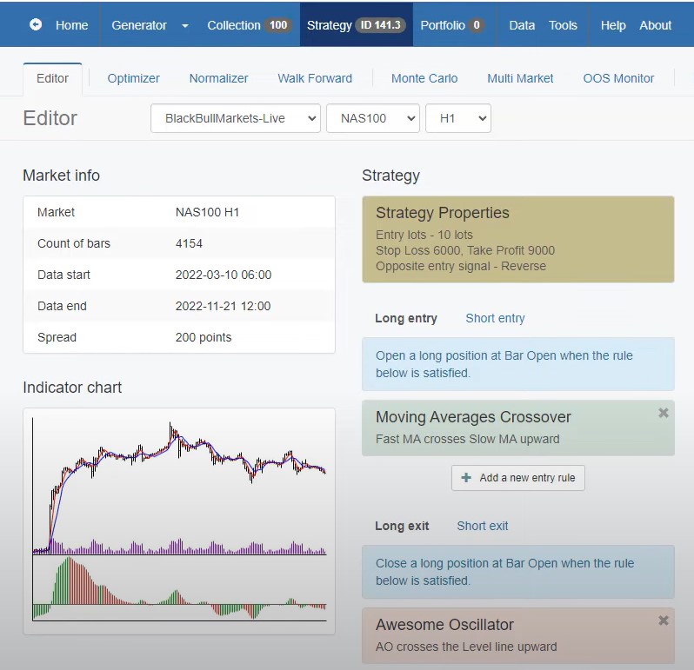Open the OOS Monitor tab
694x670 pixels.
coord(617,78)
